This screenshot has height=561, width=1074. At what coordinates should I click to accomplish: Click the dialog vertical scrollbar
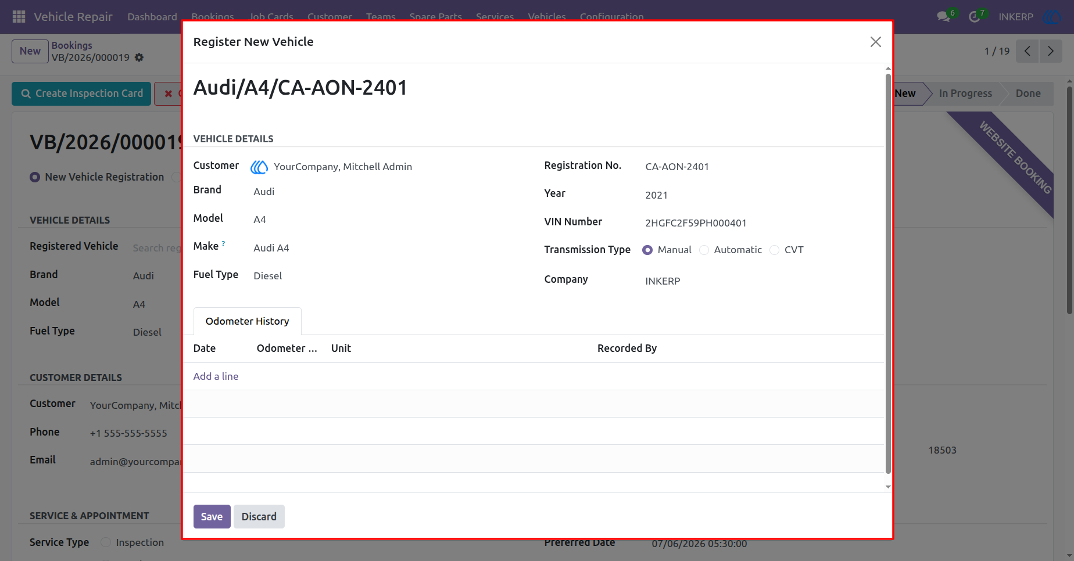pyautogui.click(x=888, y=273)
